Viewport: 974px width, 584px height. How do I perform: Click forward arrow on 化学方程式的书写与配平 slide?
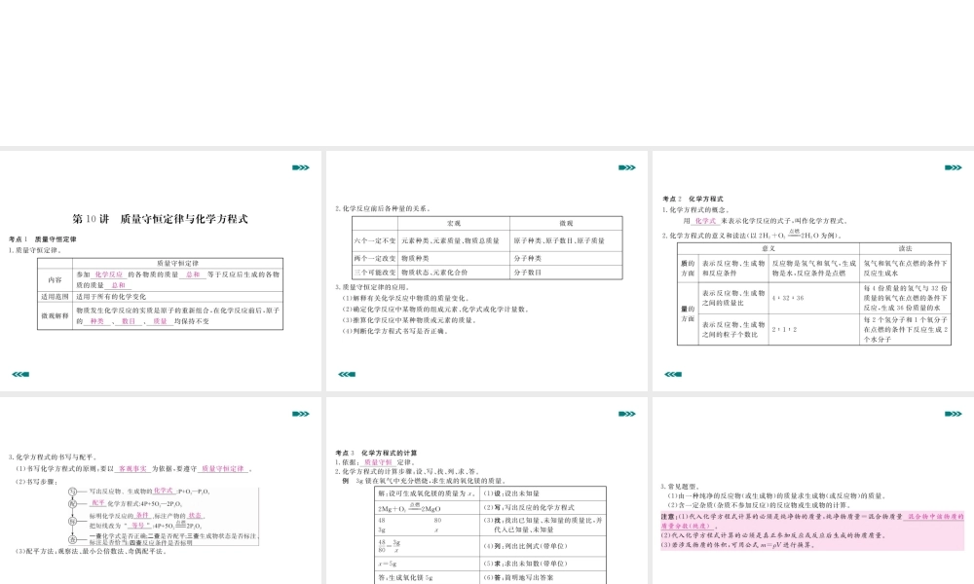pos(301,414)
